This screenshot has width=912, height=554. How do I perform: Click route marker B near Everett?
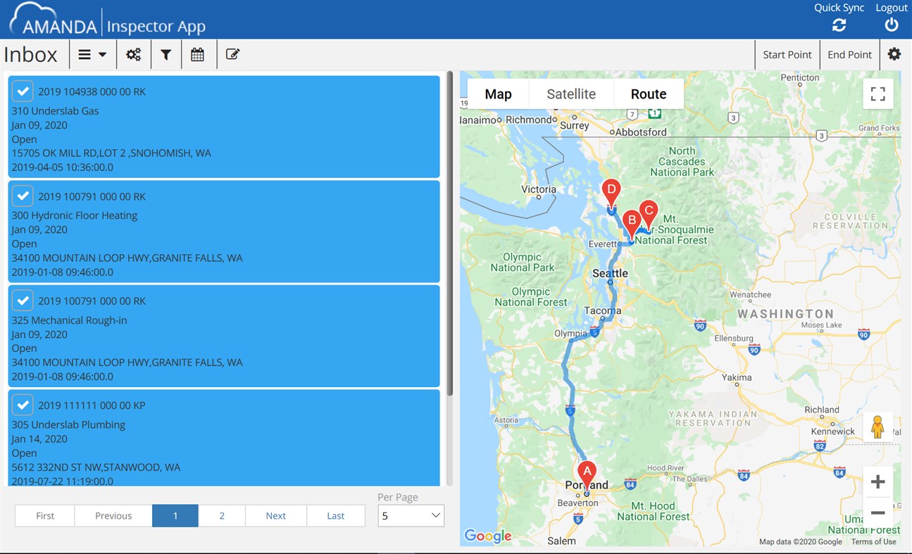(x=632, y=225)
